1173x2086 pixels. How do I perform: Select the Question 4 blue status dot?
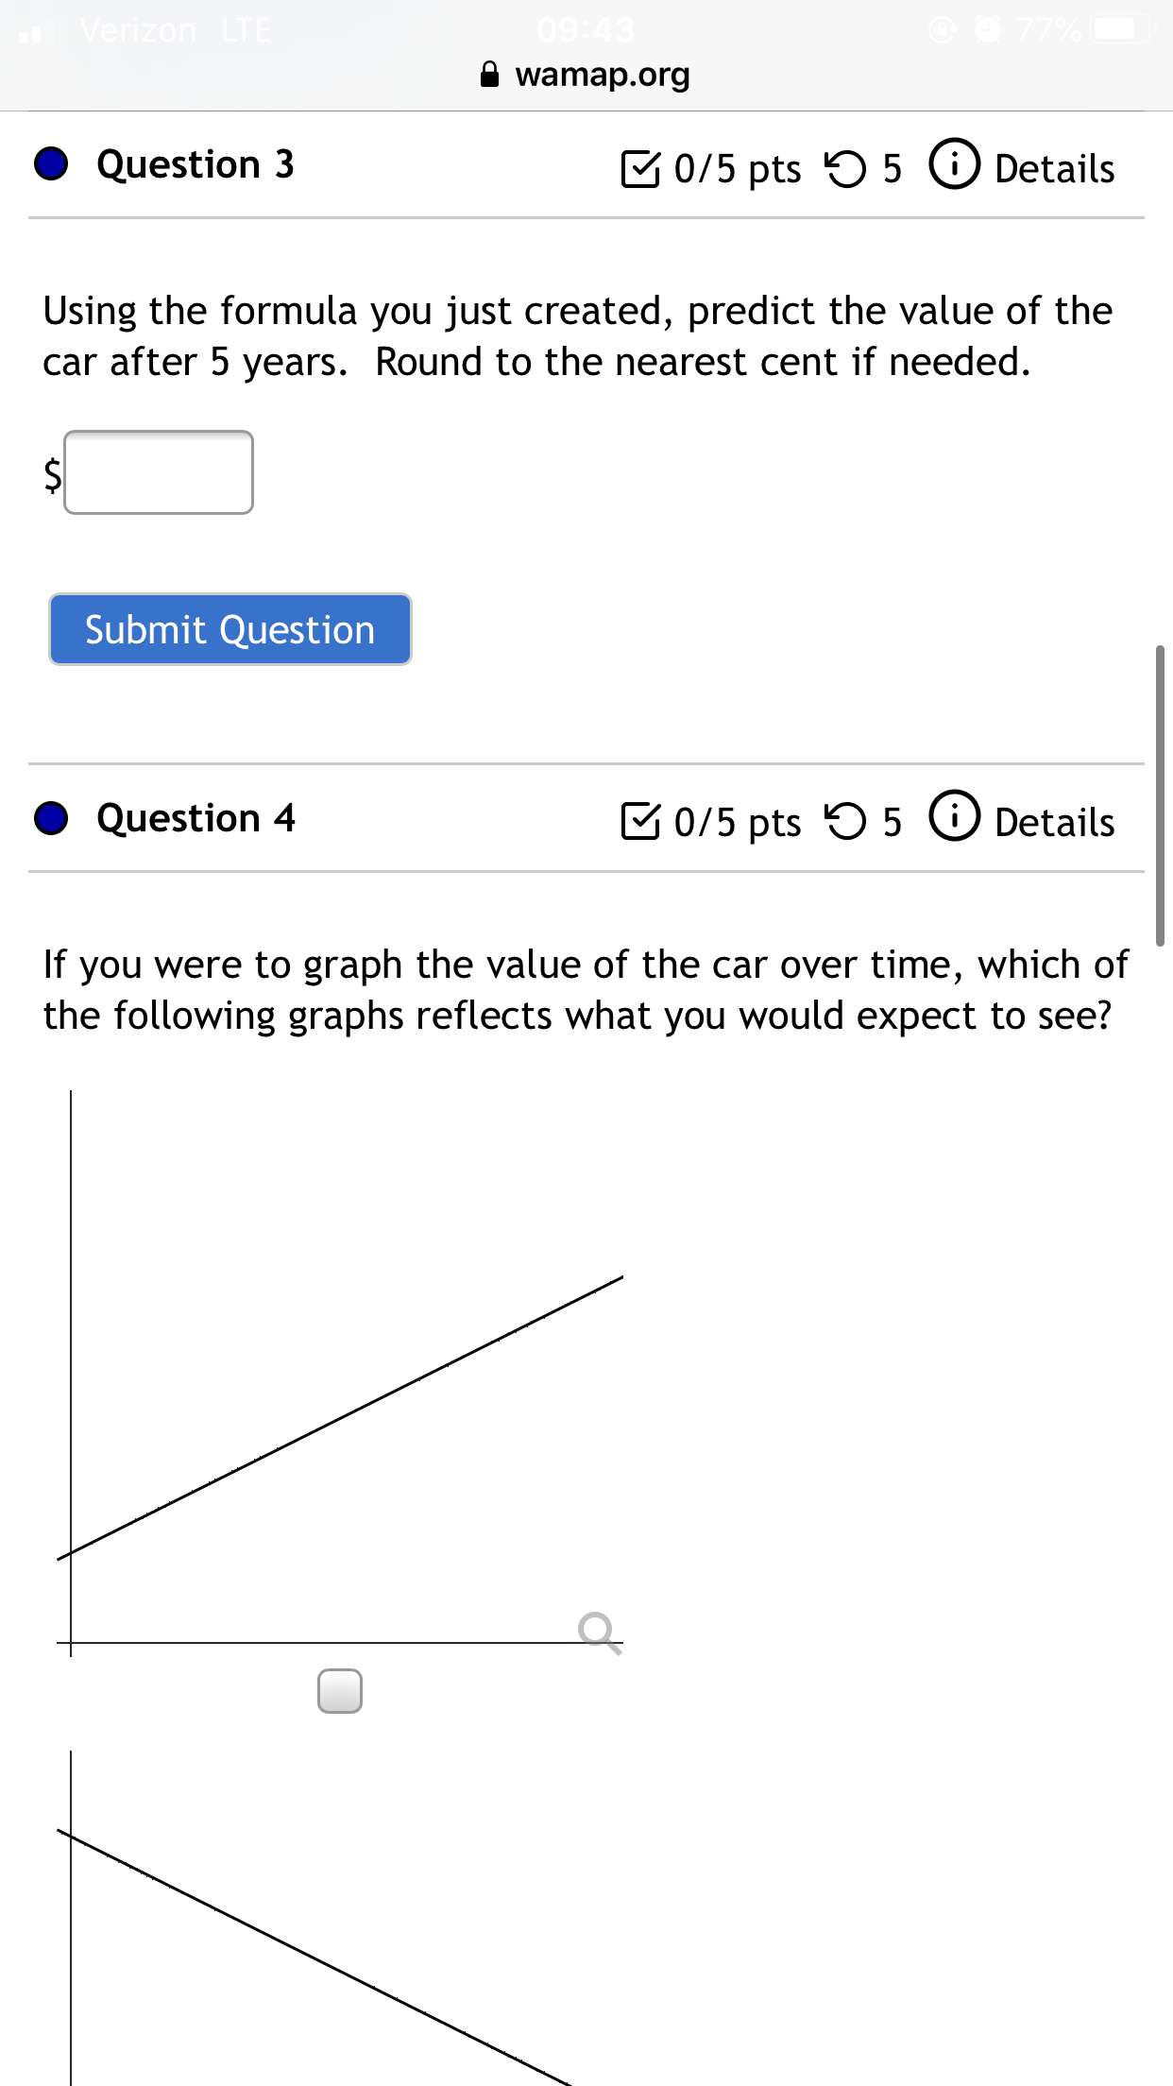click(x=51, y=818)
